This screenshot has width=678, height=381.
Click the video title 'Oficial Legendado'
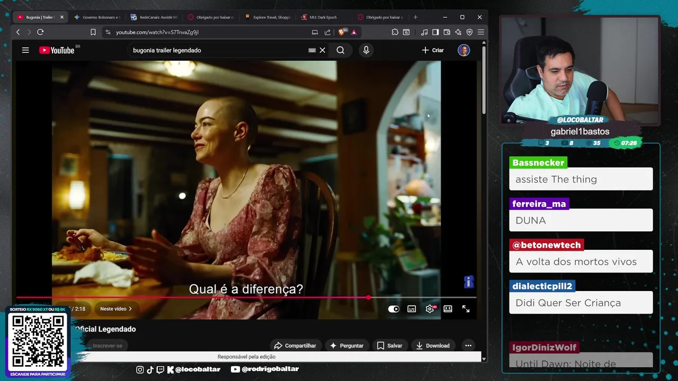(105, 329)
